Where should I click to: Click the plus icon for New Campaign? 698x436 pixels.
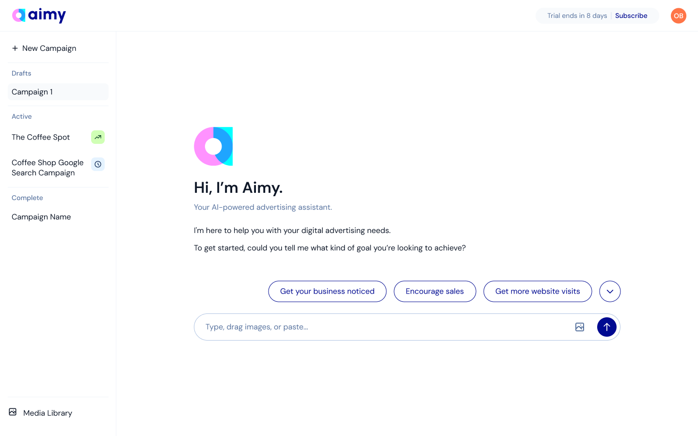point(15,48)
